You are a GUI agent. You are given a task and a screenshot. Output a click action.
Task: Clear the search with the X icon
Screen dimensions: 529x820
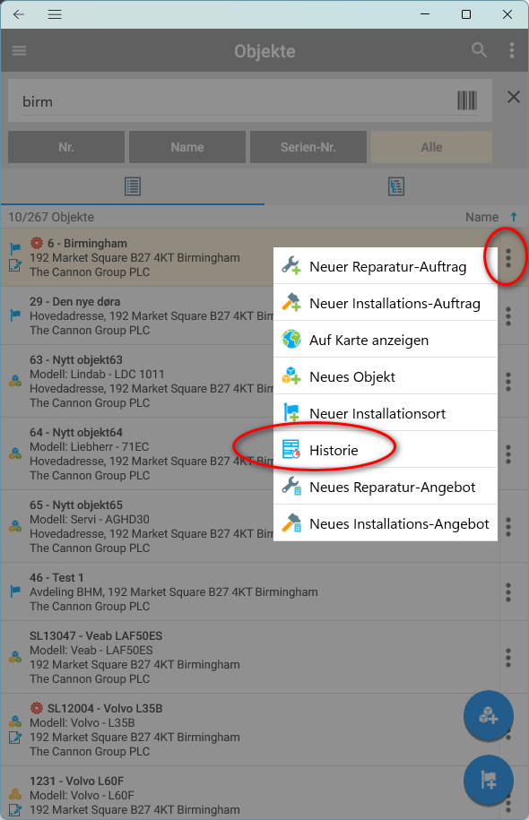(x=513, y=97)
